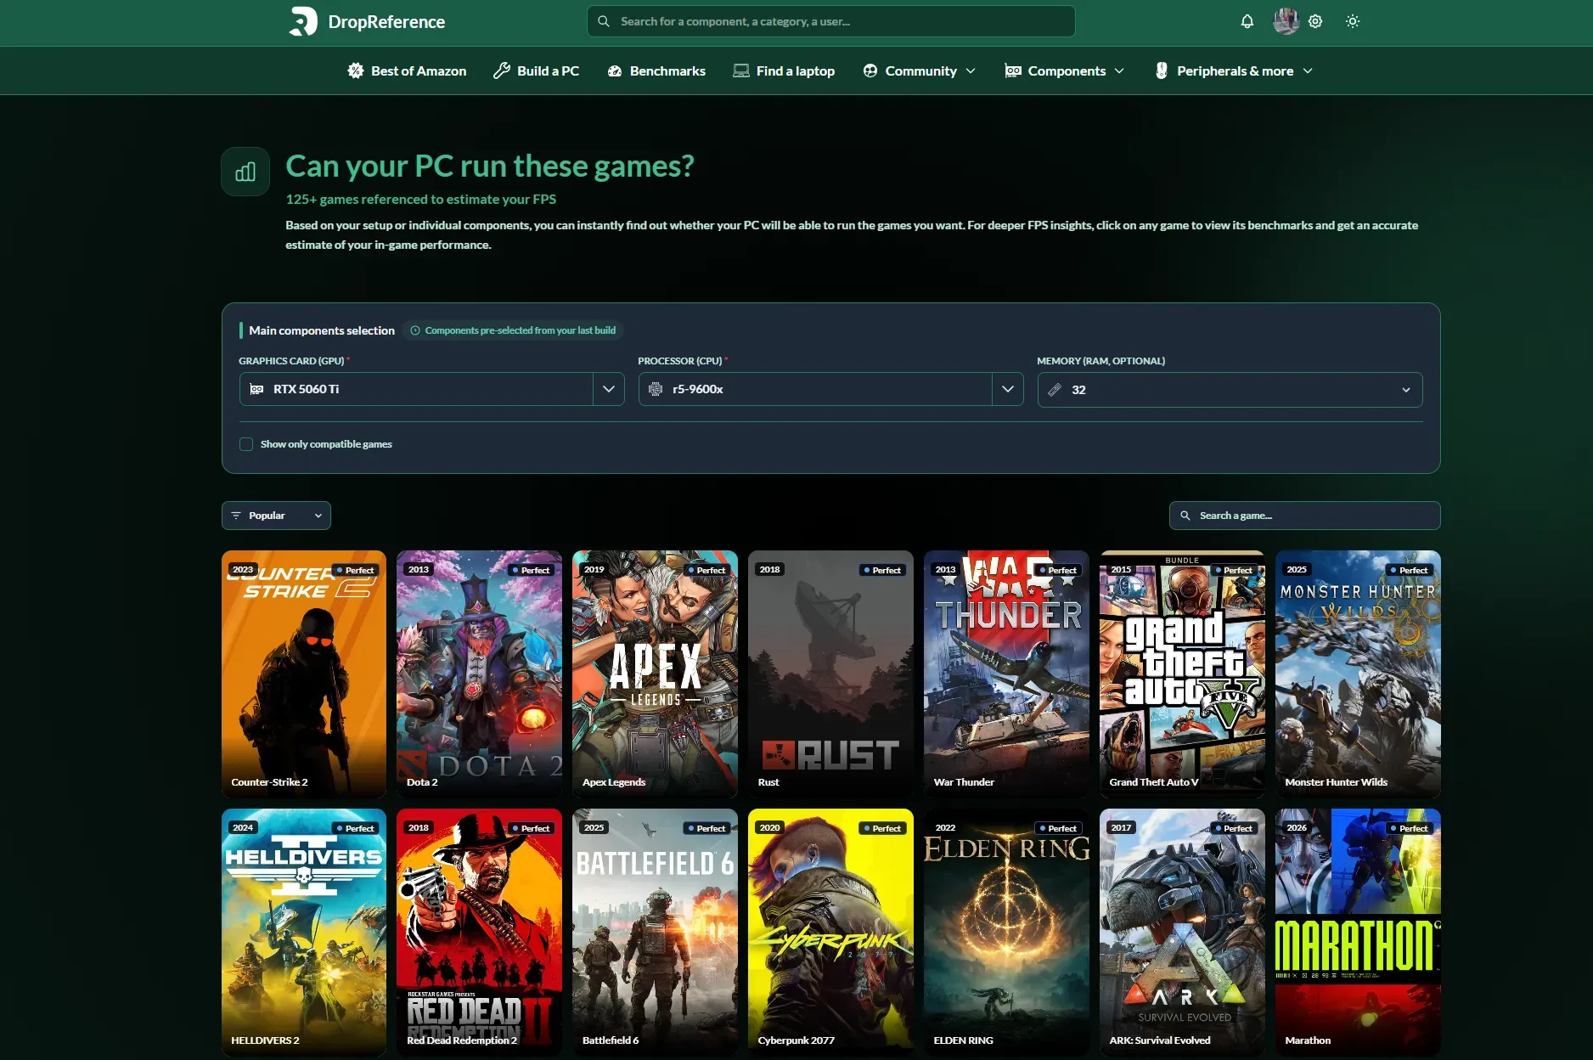Click the CPU chip icon in the processor field
1593x1060 pixels.
656,389
